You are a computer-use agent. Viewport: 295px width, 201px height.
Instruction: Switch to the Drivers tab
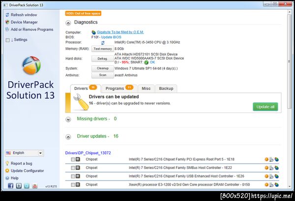(x=86, y=88)
